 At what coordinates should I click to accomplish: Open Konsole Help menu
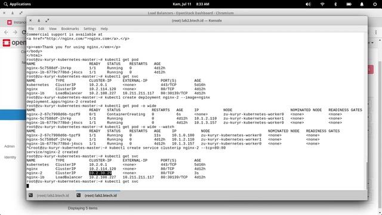click(104, 29)
